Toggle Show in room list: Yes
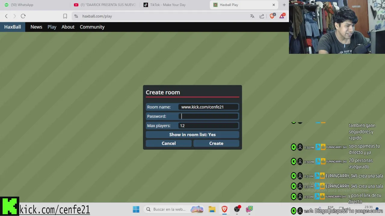 point(192,135)
